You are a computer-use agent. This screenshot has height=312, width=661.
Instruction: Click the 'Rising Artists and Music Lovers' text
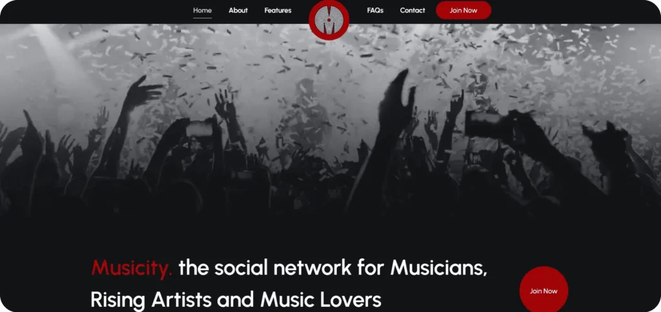click(x=236, y=300)
